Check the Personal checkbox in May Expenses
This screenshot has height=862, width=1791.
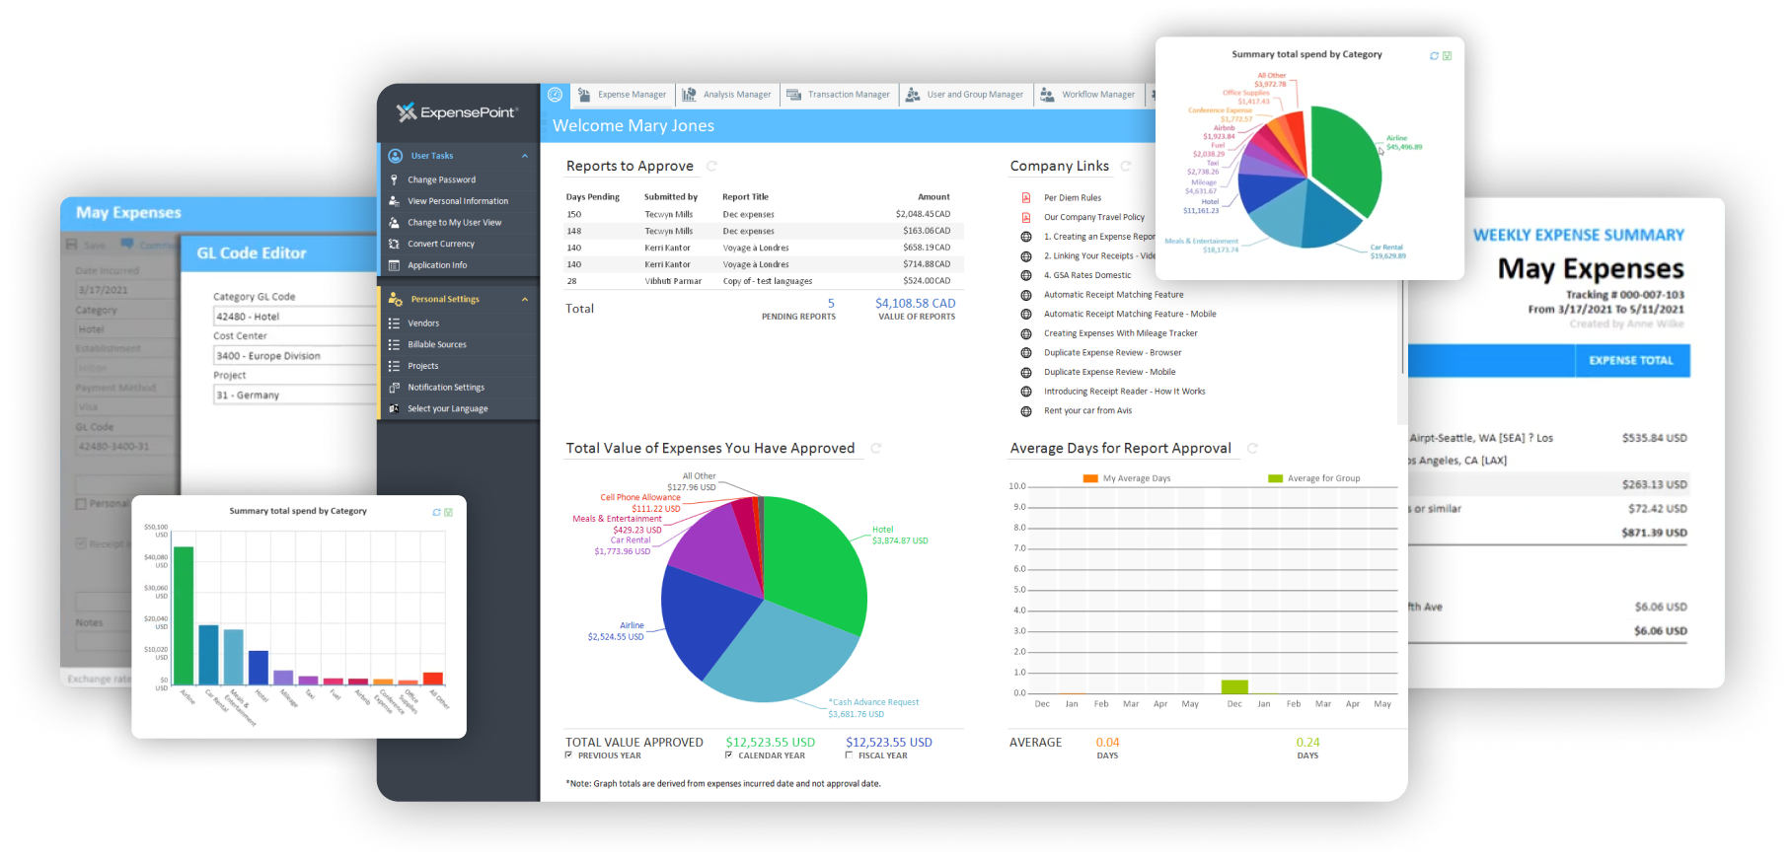tap(81, 504)
